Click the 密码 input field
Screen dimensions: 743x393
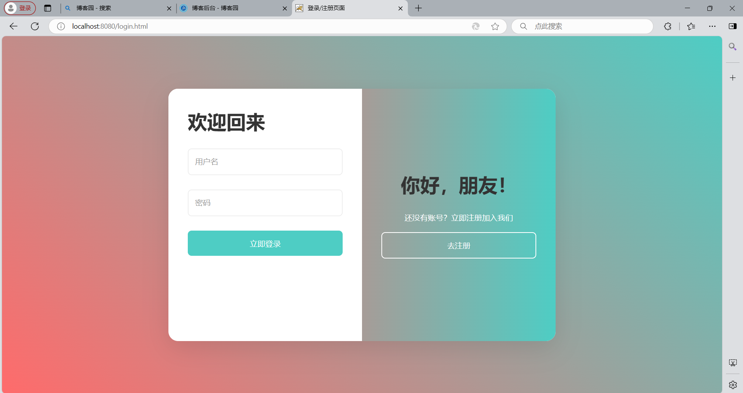[265, 203]
